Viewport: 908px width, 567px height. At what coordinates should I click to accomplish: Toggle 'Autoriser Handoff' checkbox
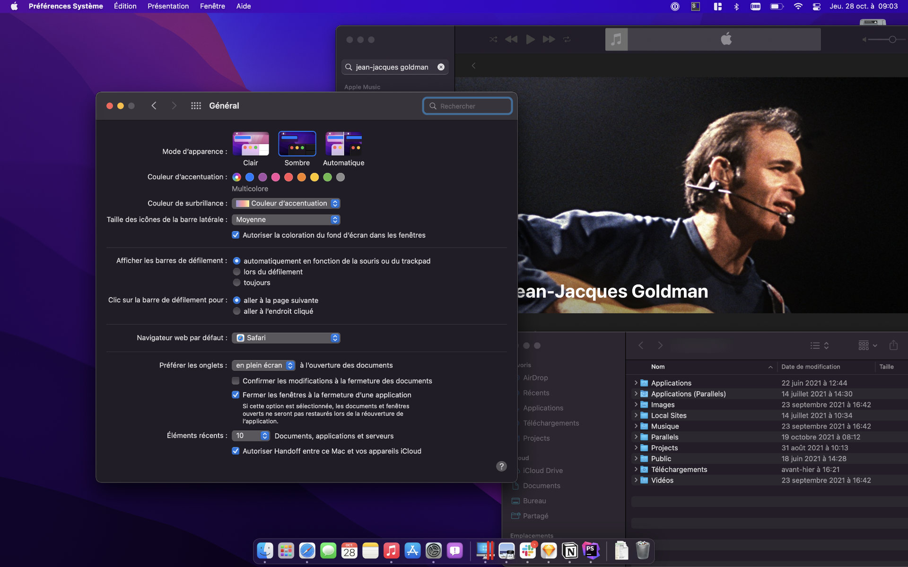(x=236, y=451)
